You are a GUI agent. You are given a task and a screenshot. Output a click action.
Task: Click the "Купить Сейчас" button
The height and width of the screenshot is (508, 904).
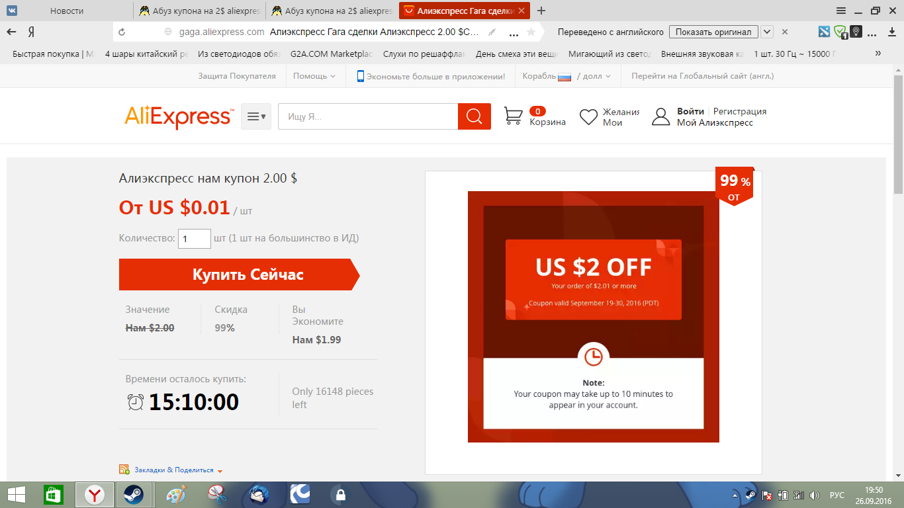click(x=240, y=275)
